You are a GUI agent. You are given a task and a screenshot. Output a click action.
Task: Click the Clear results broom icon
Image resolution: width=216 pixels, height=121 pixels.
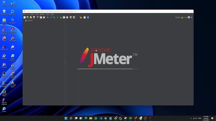[71, 17]
